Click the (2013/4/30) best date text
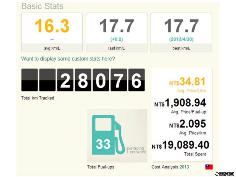 click(x=181, y=39)
